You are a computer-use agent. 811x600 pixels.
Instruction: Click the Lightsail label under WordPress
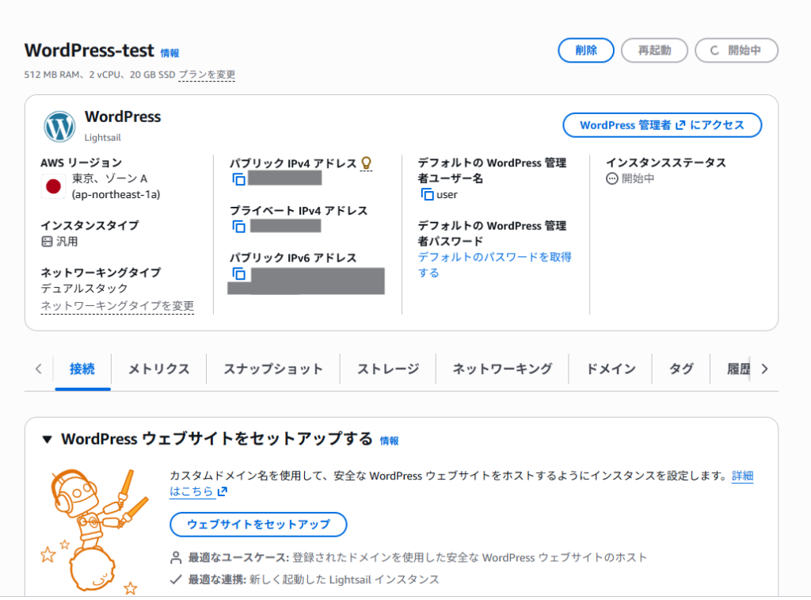(102, 138)
